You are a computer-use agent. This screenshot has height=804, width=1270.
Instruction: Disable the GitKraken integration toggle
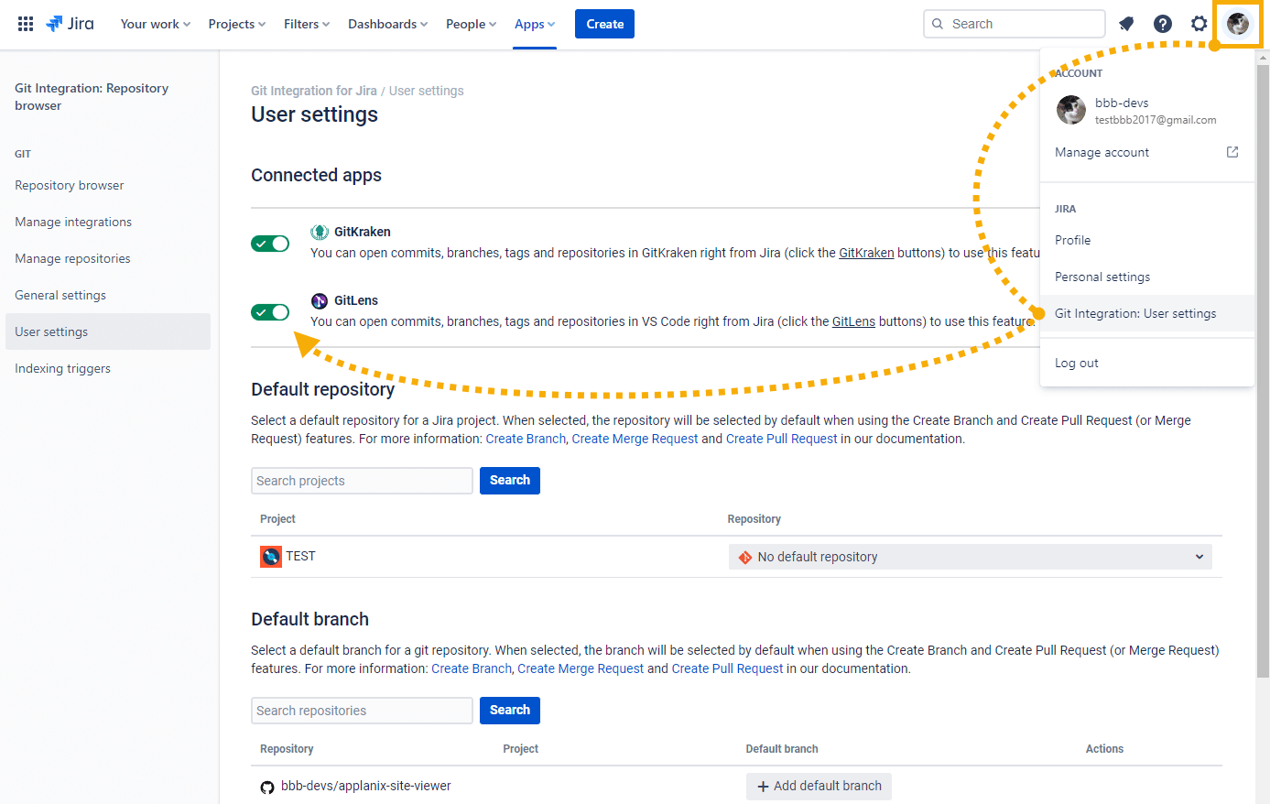pos(270,243)
